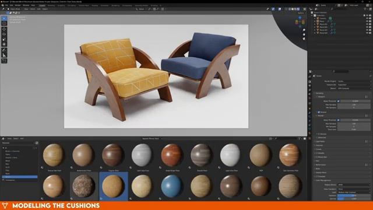This screenshot has height=210, width=373.
Task: Open the viewport Add menu
Action: 38,9
